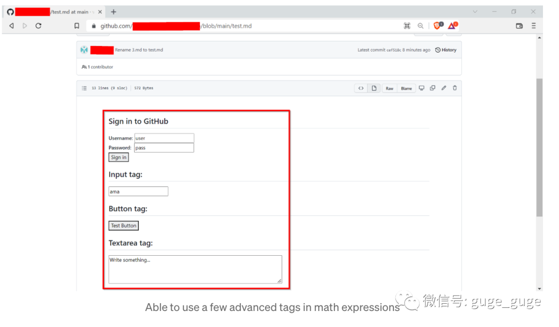Click the '1 contributor' text

100,67
